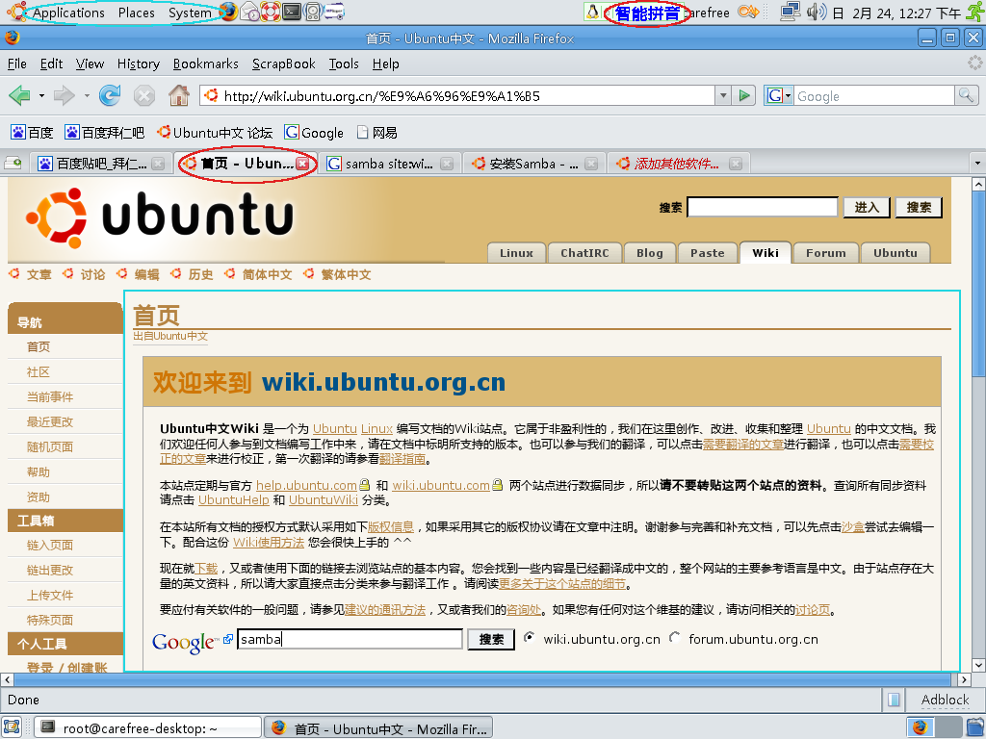986x739 pixels.
Task: Click the Google link icon beside logo
Action: (x=227, y=639)
